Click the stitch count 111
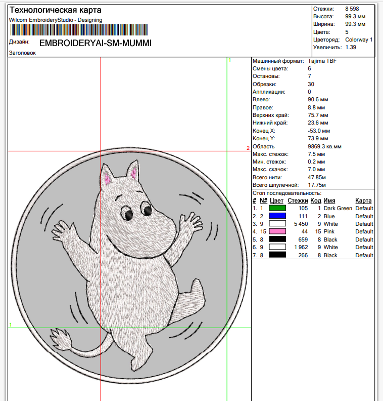Screen dimensions: 383x401 (x=303, y=216)
